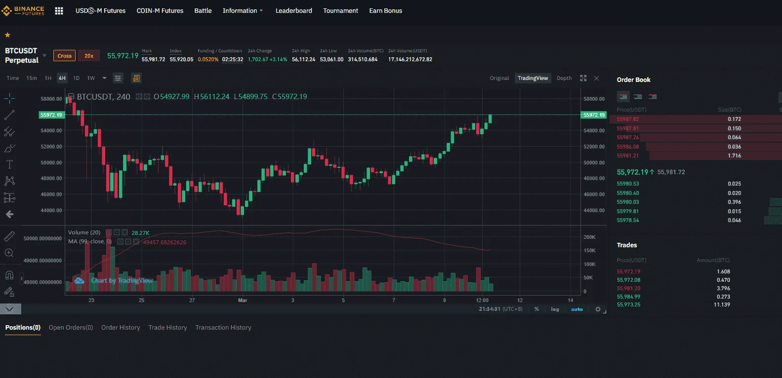The height and width of the screenshot is (378, 782).
Task: Select the text annotation tool
Action: click(x=9, y=164)
